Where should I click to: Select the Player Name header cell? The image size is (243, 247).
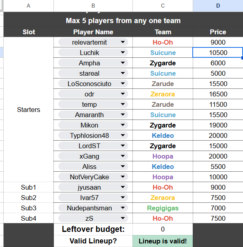[93, 32]
